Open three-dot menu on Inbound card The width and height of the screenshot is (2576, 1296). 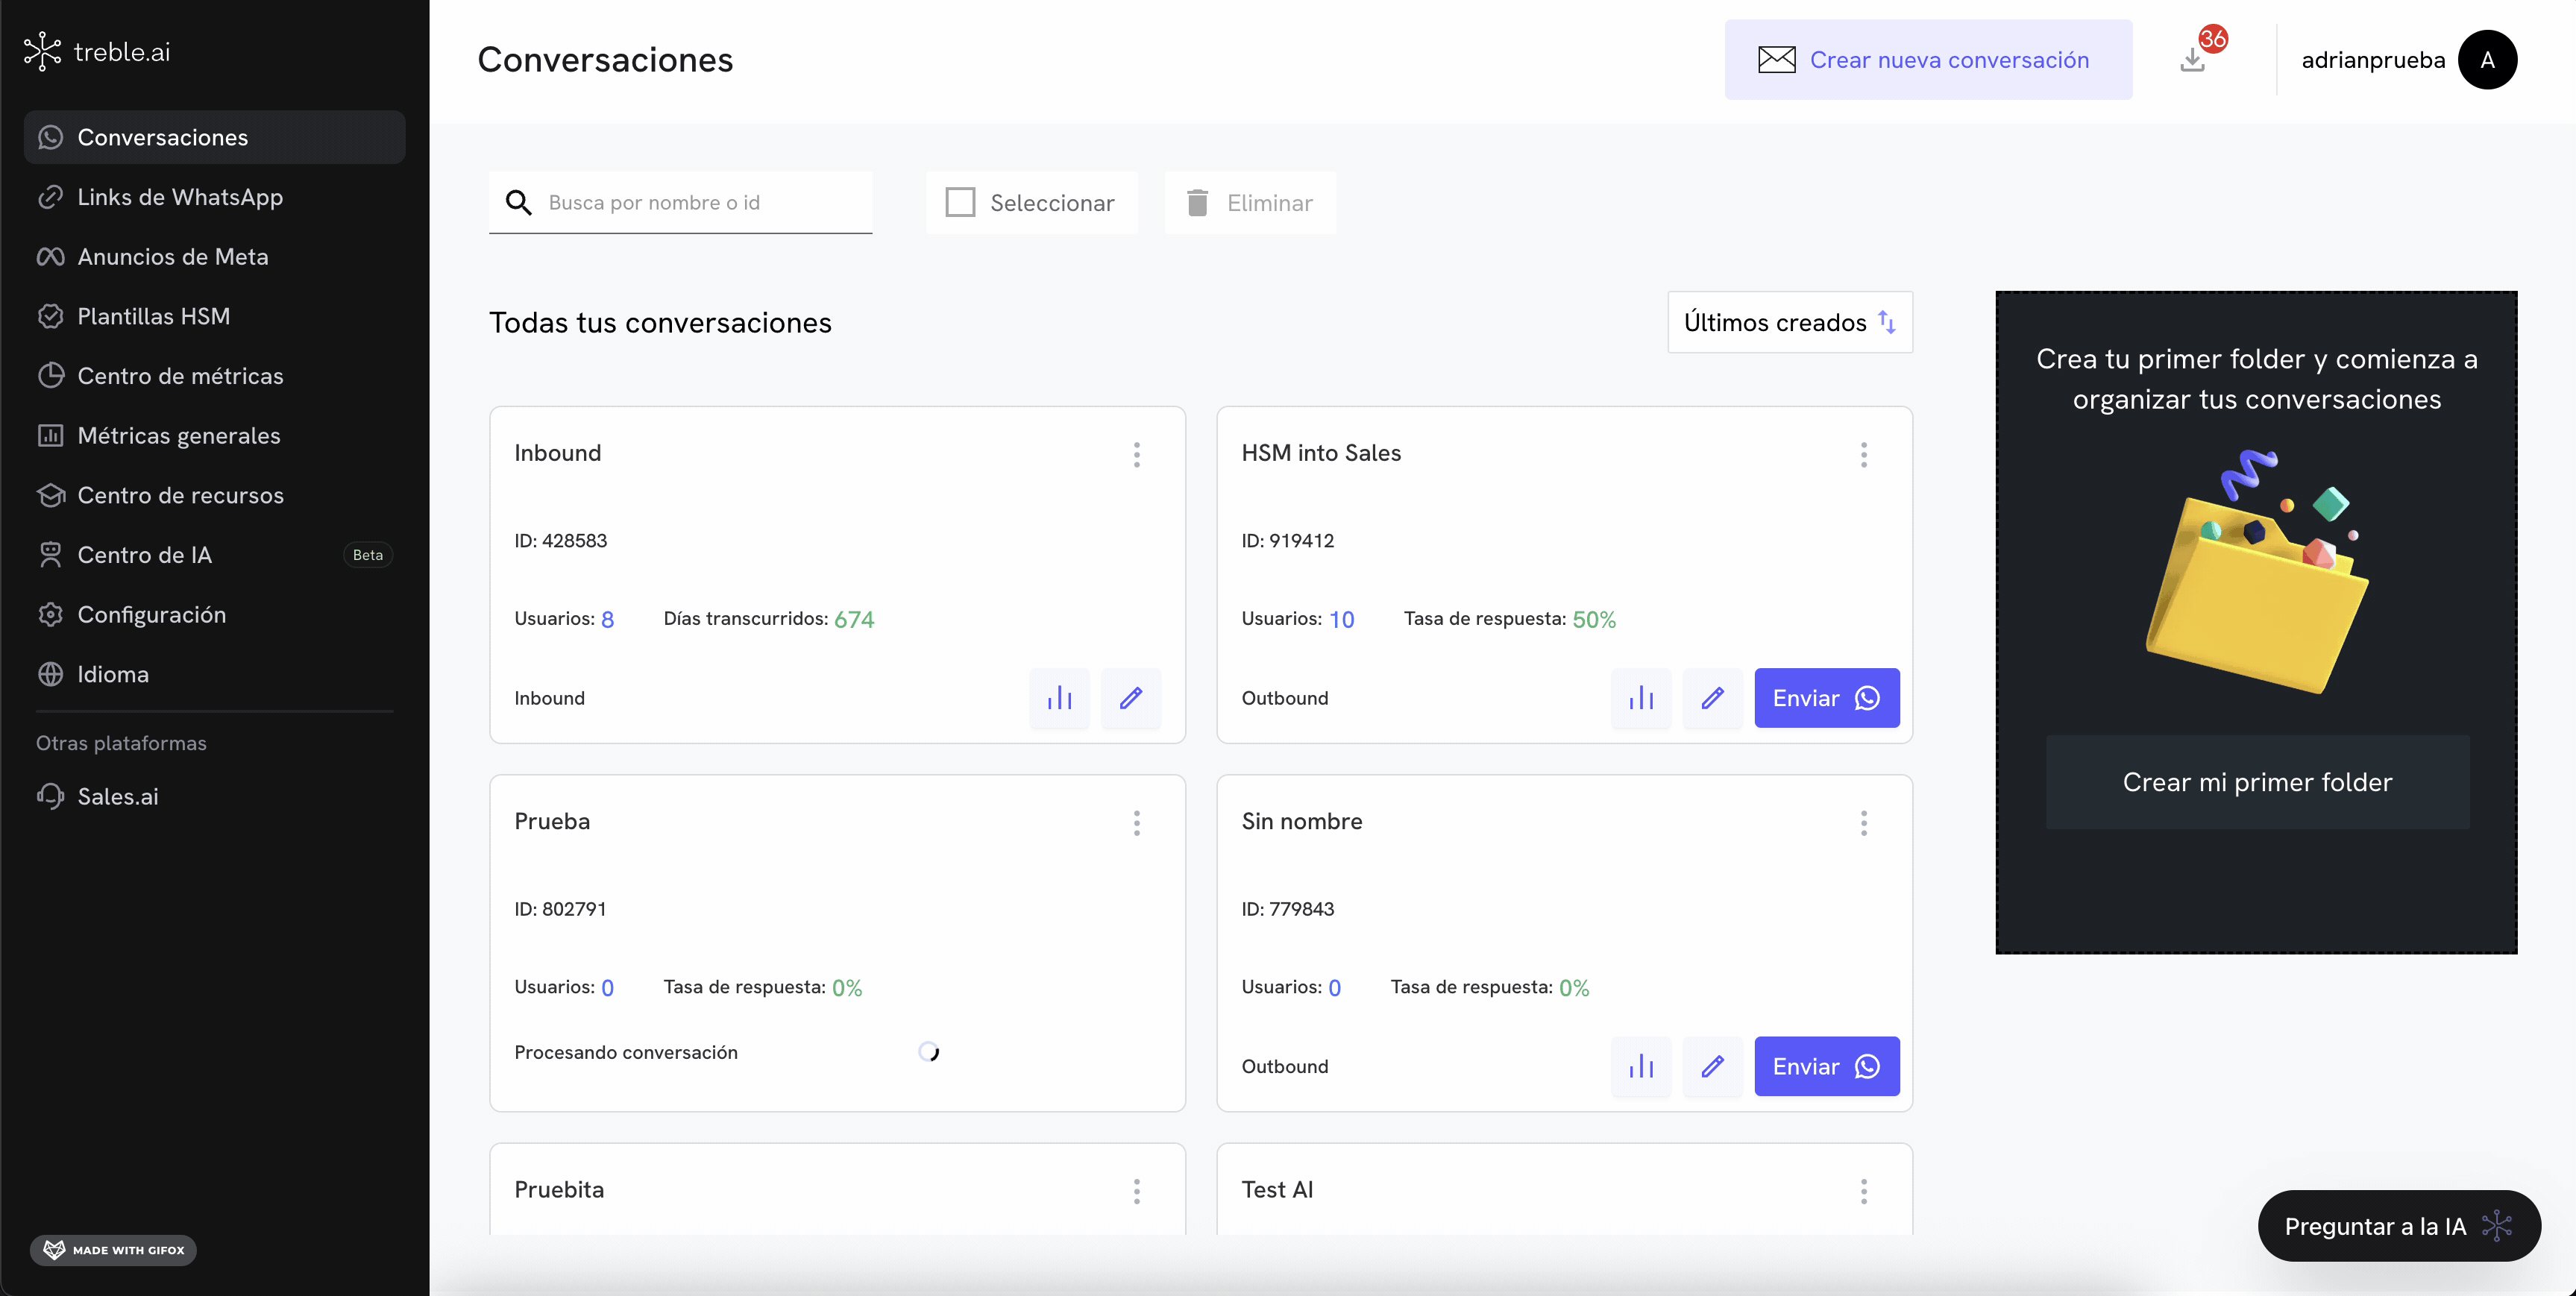coord(1136,455)
